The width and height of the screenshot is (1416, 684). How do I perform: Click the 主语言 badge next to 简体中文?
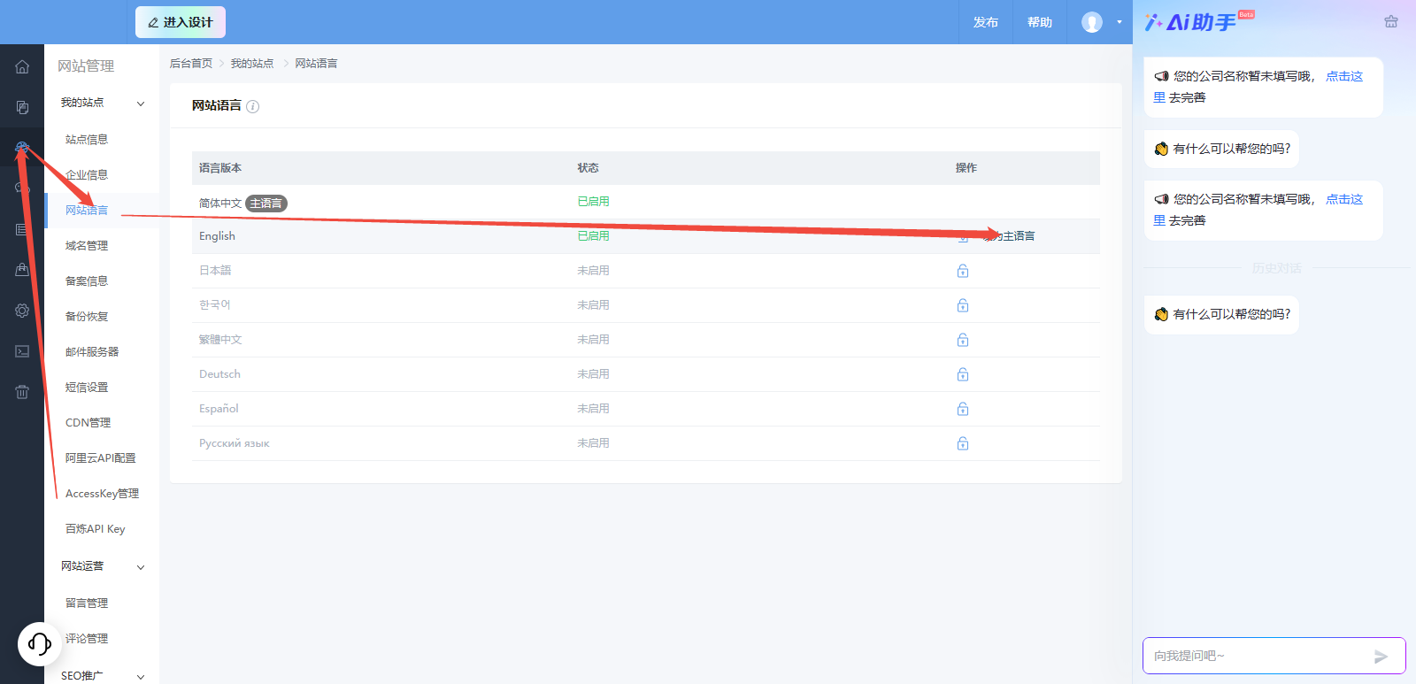click(x=266, y=204)
